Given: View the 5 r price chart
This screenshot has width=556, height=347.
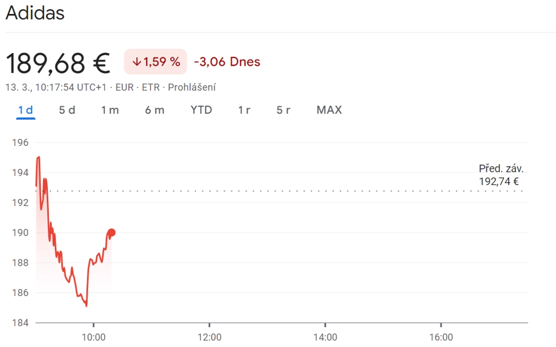Looking at the screenshot, I should pos(283,110).
